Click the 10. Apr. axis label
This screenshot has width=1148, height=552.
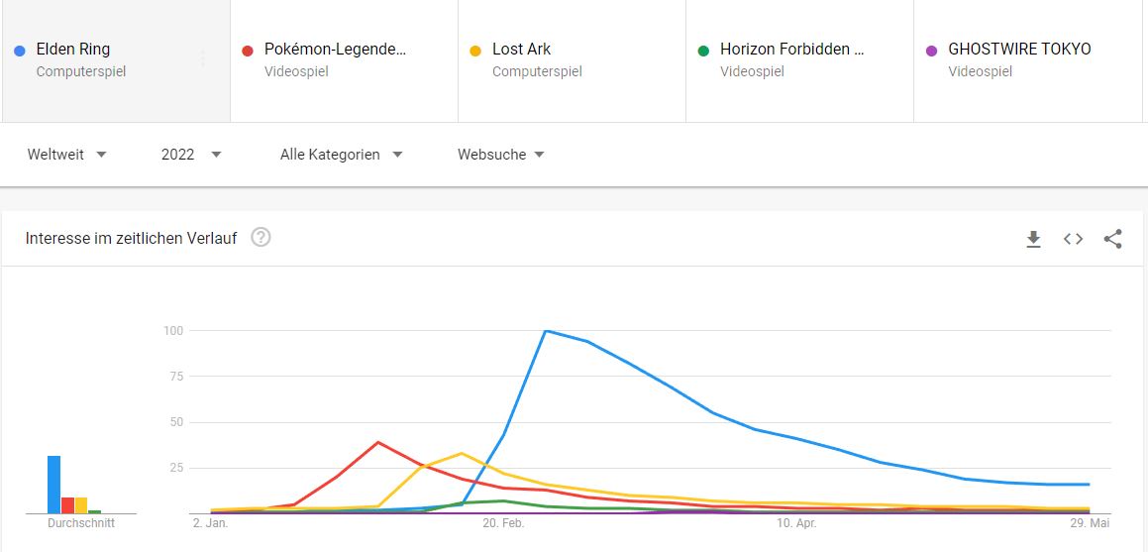pyautogui.click(x=796, y=523)
